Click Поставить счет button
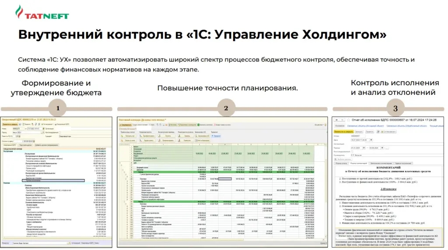Image resolution: width=448 pixels, height=250 pixels. click(129, 136)
